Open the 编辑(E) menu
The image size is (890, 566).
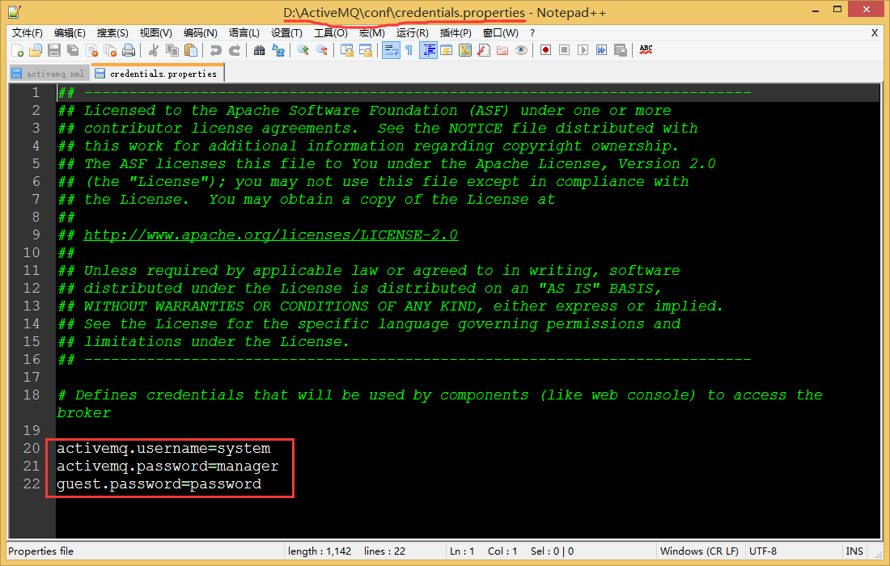pos(70,33)
